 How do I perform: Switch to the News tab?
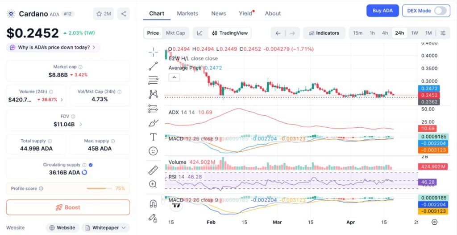point(219,13)
